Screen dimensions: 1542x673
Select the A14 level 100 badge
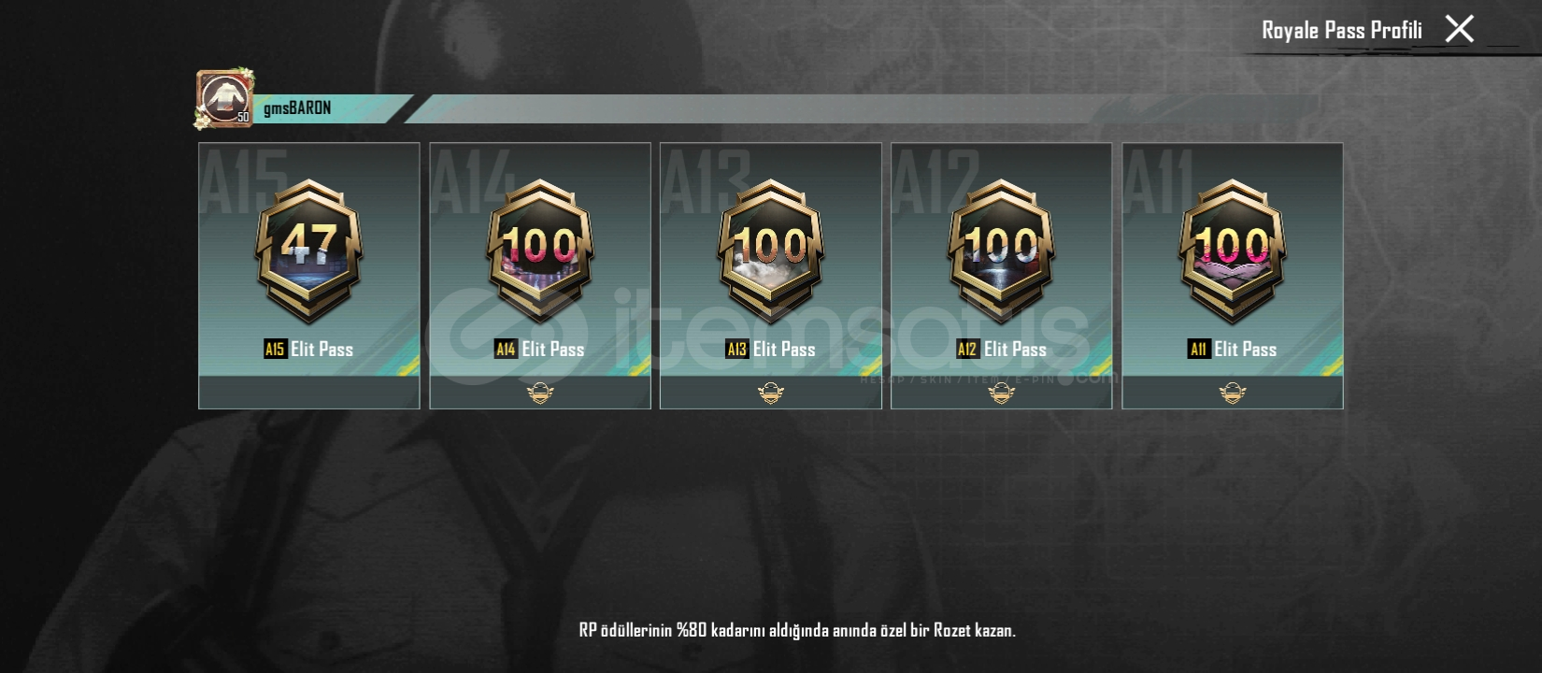tap(540, 251)
